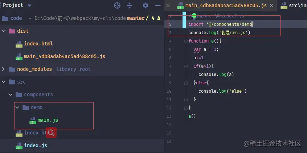307x153 pixels.
Task: Click import '@/components/demo' line
Action: (221, 24)
